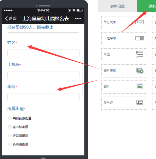The image size is (156, 159).
Task: Switch to the green 添加 tab
Action: pyautogui.click(x=147, y=6)
